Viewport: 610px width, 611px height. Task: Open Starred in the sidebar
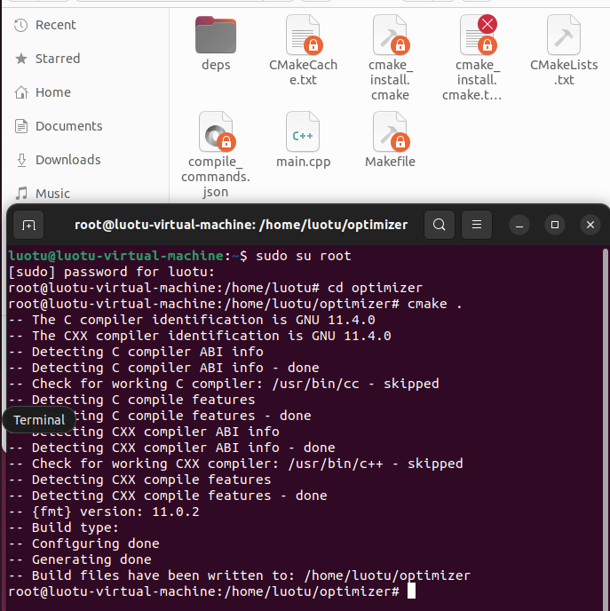pyautogui.click(x=57, y=59)
